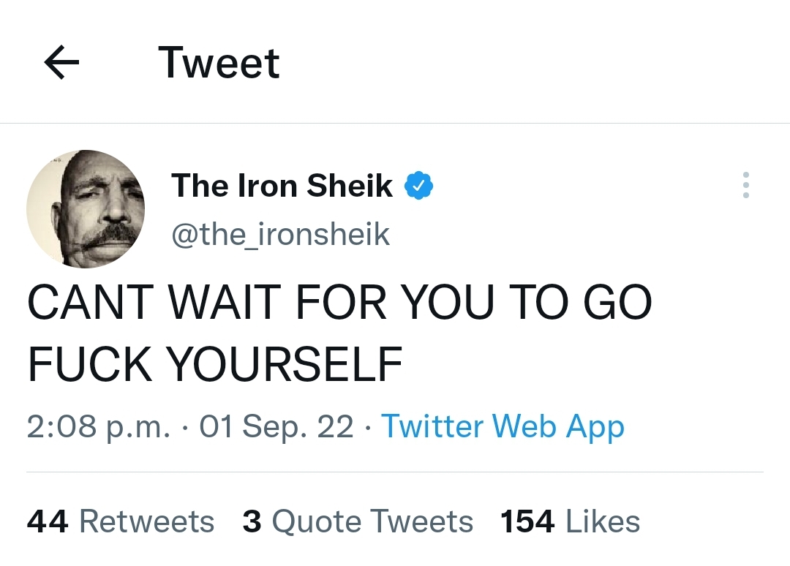The height and width of the screenshot is (566, 790).
Task: Click the 01 Sep. 22 date
Action: click(276, 426)
